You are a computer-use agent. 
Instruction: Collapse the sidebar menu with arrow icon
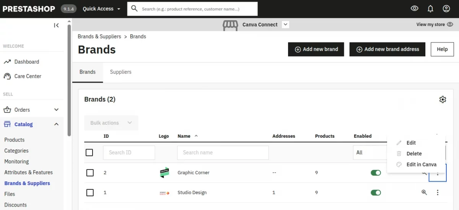[x=56, y=25]
